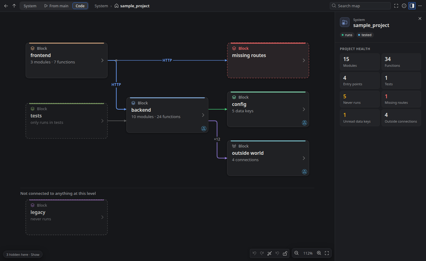Click the tested tag chip
426x261 pixels.
click(x=365, y=35)
